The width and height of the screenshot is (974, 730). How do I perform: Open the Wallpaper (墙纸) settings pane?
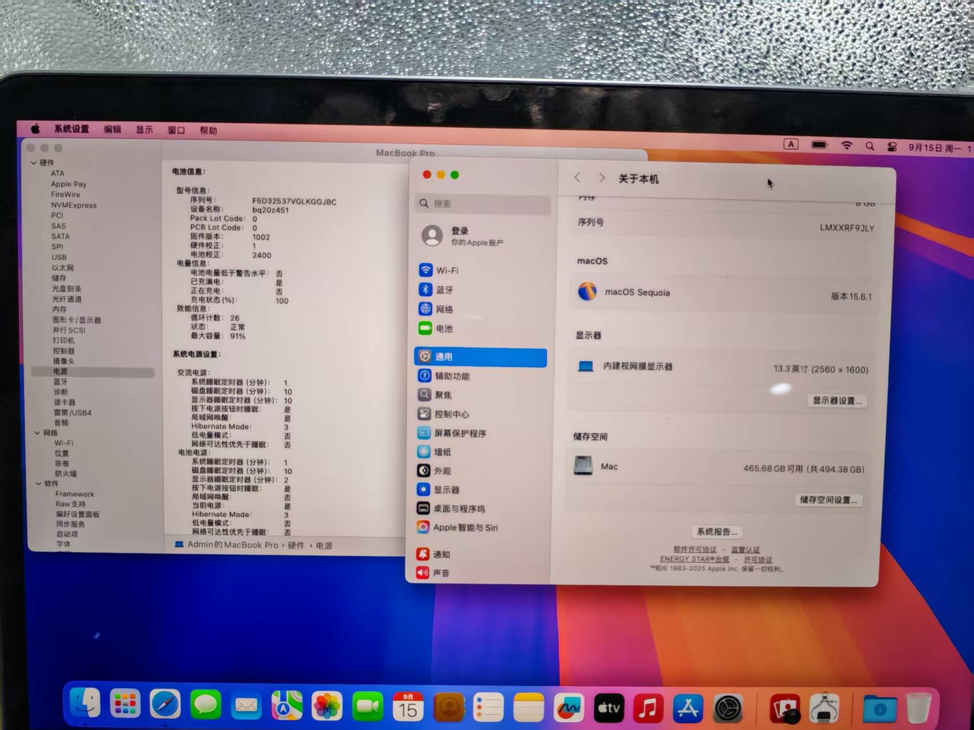pyautogui.click(x=442, y=452)
